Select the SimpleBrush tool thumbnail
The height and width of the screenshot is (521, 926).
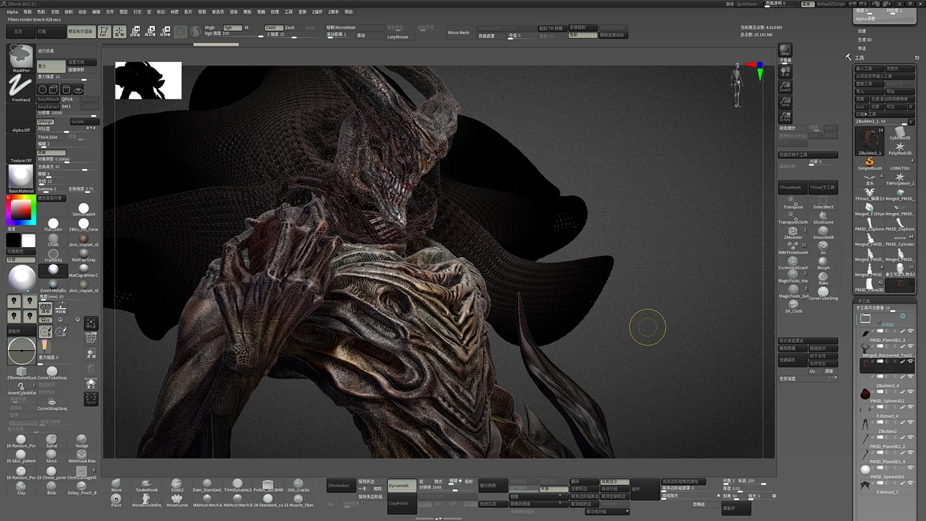point(870,164)
